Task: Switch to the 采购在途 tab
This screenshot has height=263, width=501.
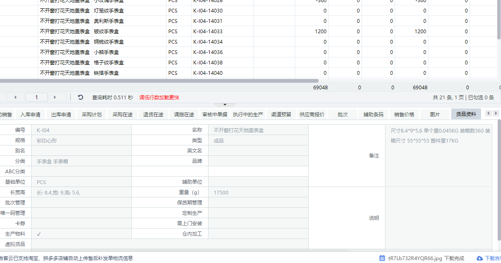Action: 123,114
